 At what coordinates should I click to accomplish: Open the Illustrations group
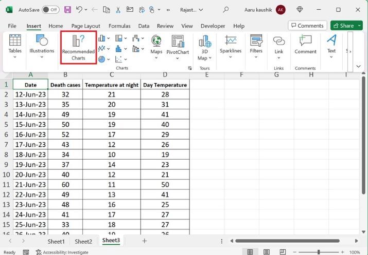tap(42, 46)
